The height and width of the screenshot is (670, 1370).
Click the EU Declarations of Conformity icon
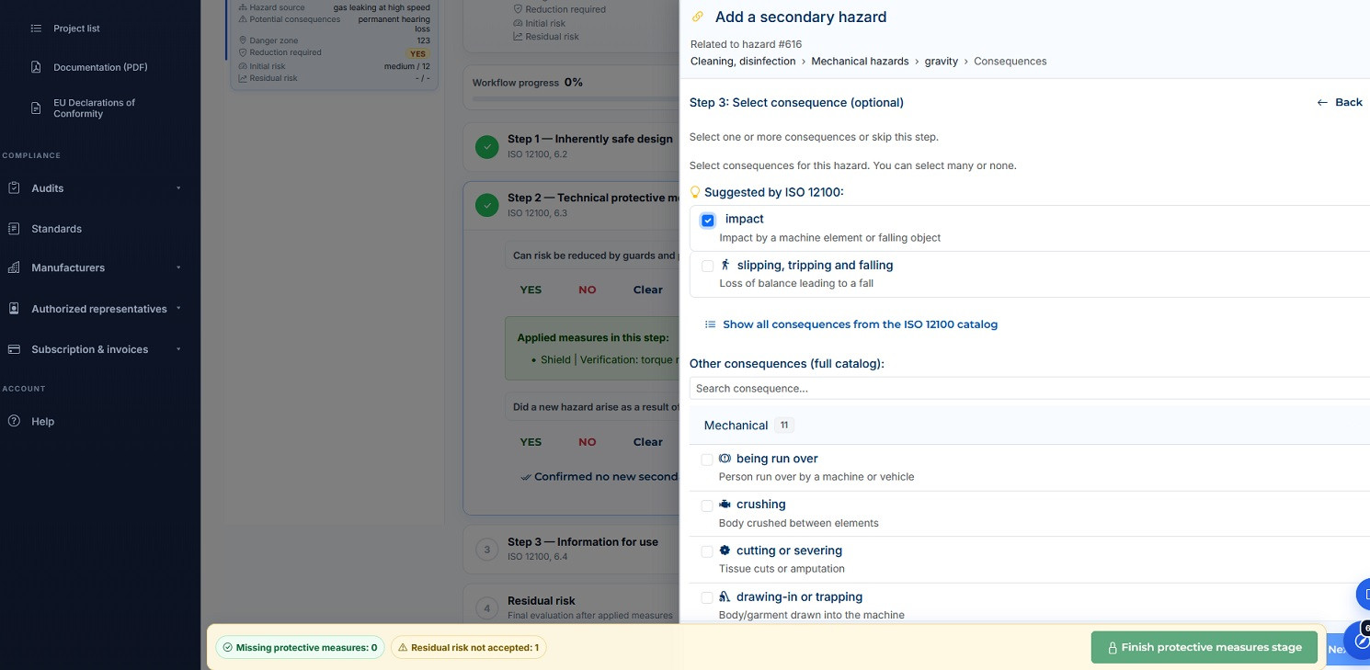click(36, 108)
